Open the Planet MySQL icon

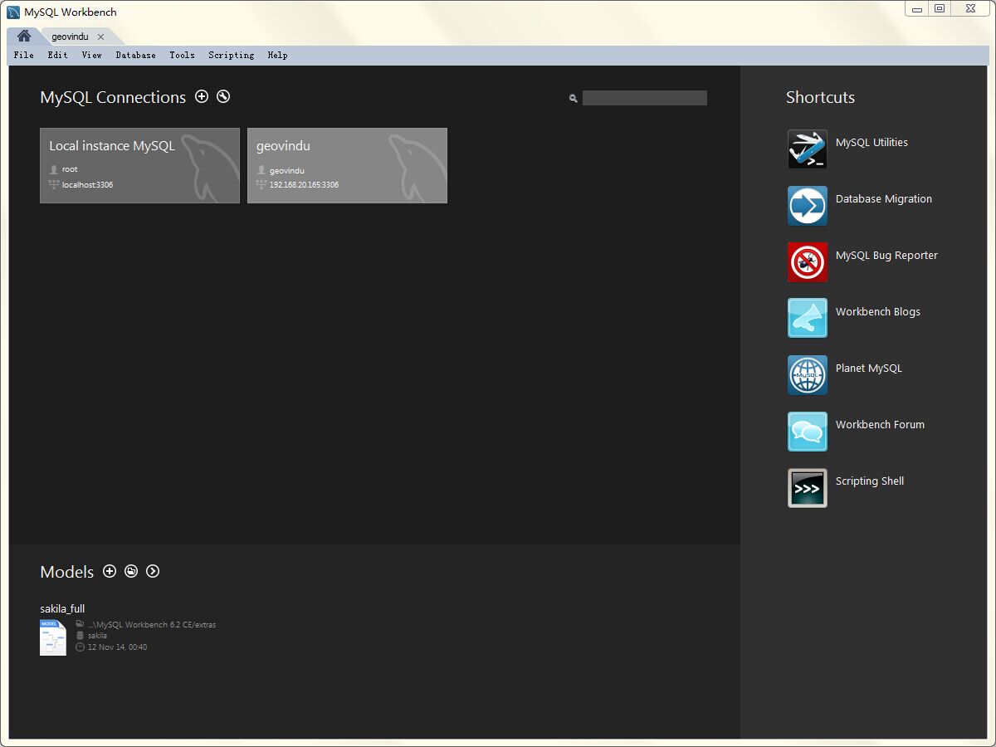(x=808, y=375)
